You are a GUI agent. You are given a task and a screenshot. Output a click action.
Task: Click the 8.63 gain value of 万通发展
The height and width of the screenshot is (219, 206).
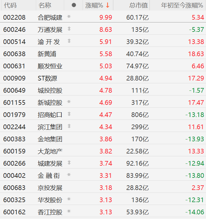pos(106,30)
